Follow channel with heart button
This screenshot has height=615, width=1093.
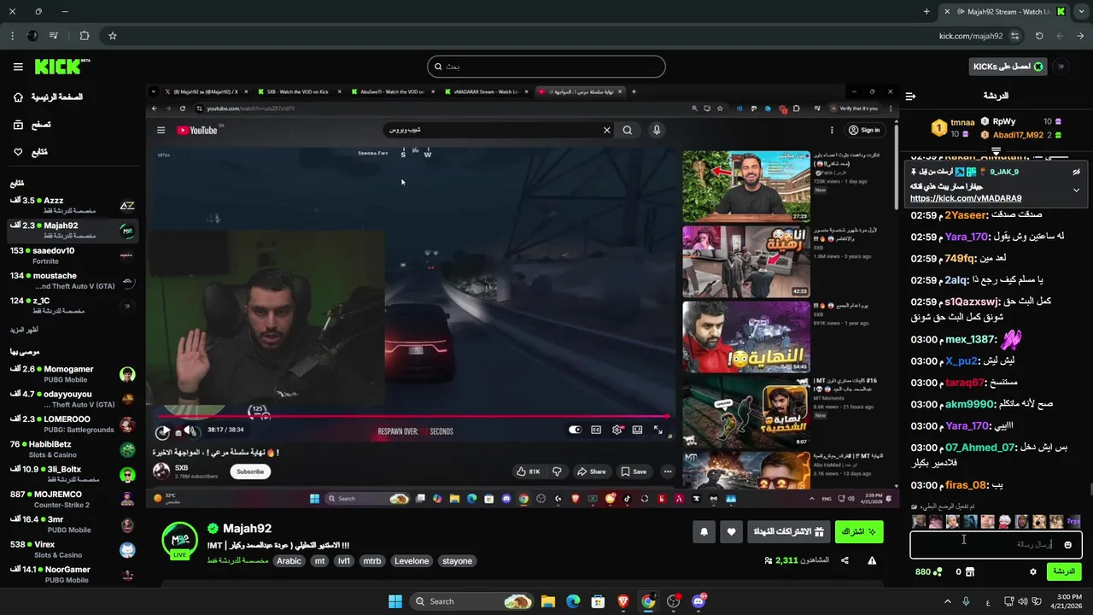click(x=731, y=531)
